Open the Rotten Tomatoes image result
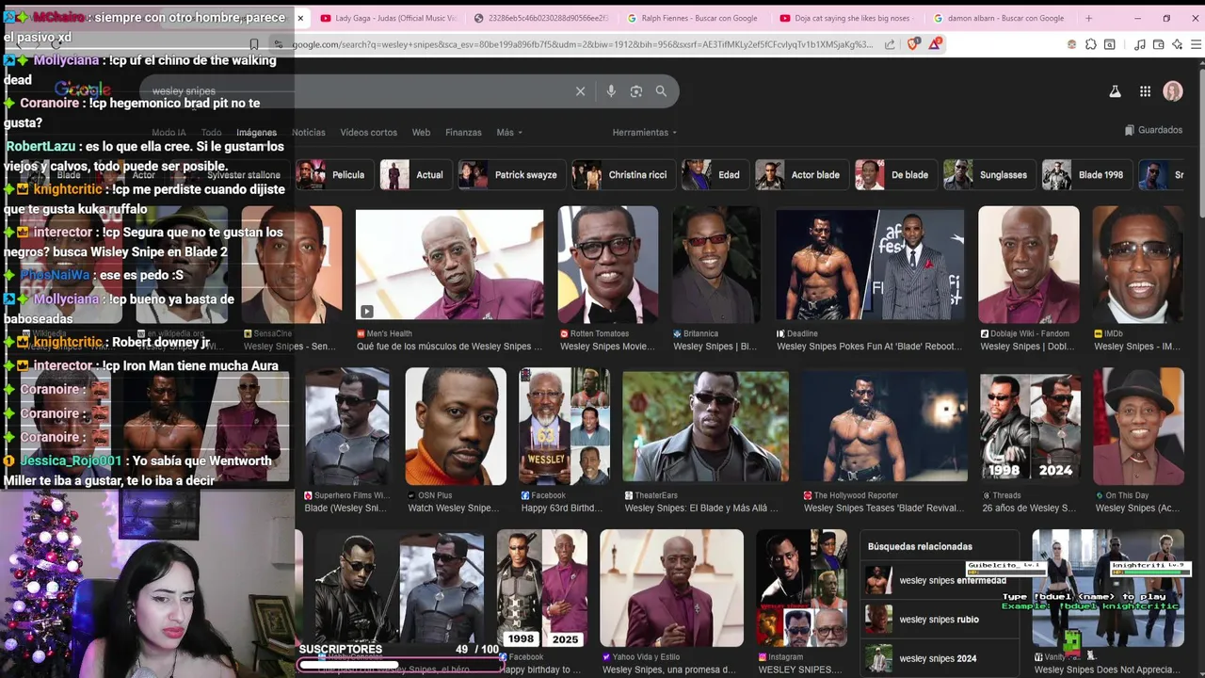 pyautogui.click(x=608, y=266)
